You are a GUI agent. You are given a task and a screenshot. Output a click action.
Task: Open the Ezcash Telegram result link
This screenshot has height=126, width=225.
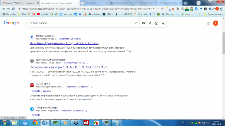(x=35, y=115)
